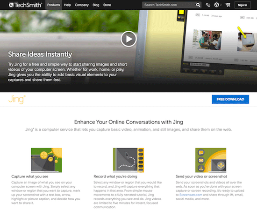Follow the Screencast.com link
257x210 pixels.
click(x=191, y=195)
